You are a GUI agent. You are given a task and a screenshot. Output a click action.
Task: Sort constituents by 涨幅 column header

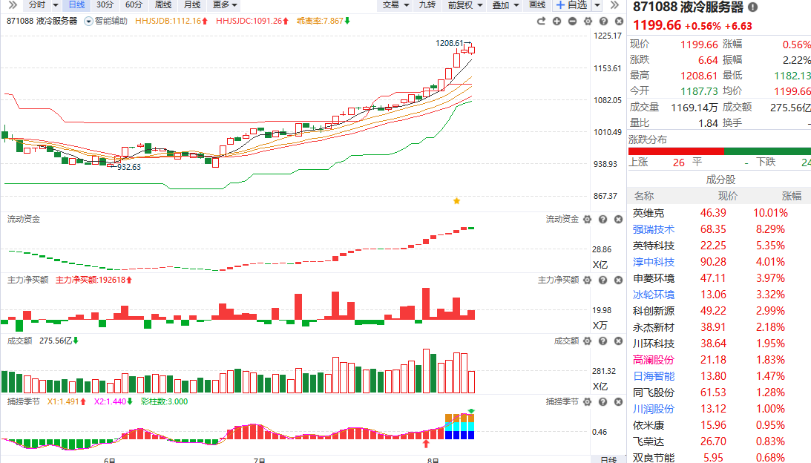(x=792, y=196)
